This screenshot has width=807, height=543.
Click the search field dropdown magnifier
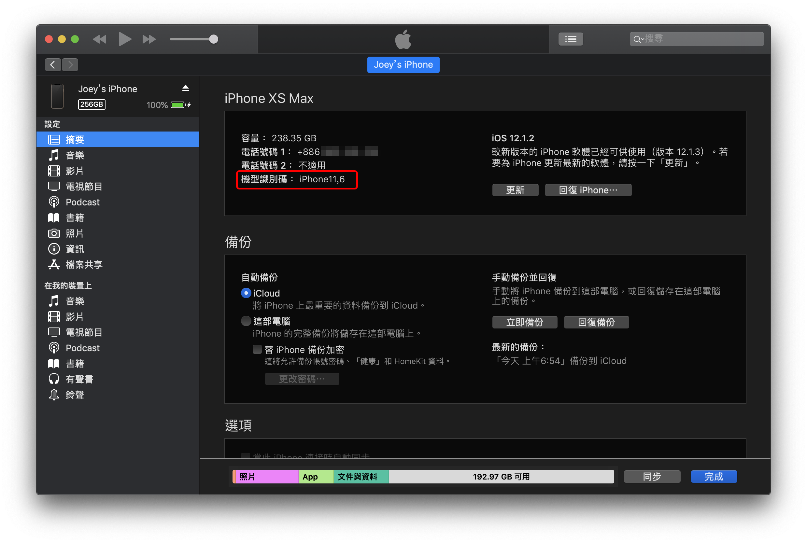(x=638, y=39)
